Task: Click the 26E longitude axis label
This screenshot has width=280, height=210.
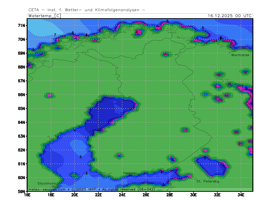Action: (x=146, y=195)
